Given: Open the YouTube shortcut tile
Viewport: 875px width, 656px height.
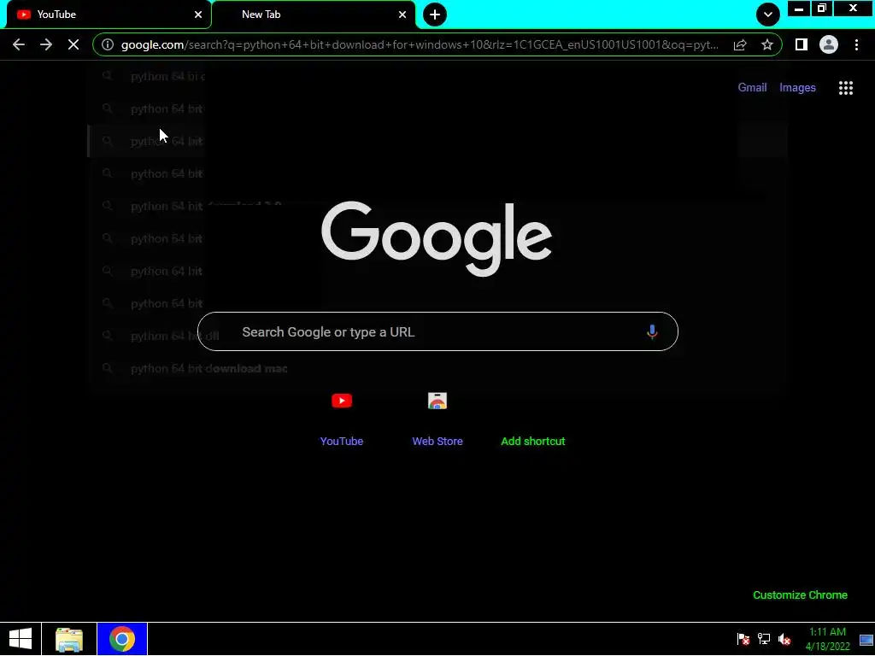Looking at the screenshot, I should click(342, 419).
